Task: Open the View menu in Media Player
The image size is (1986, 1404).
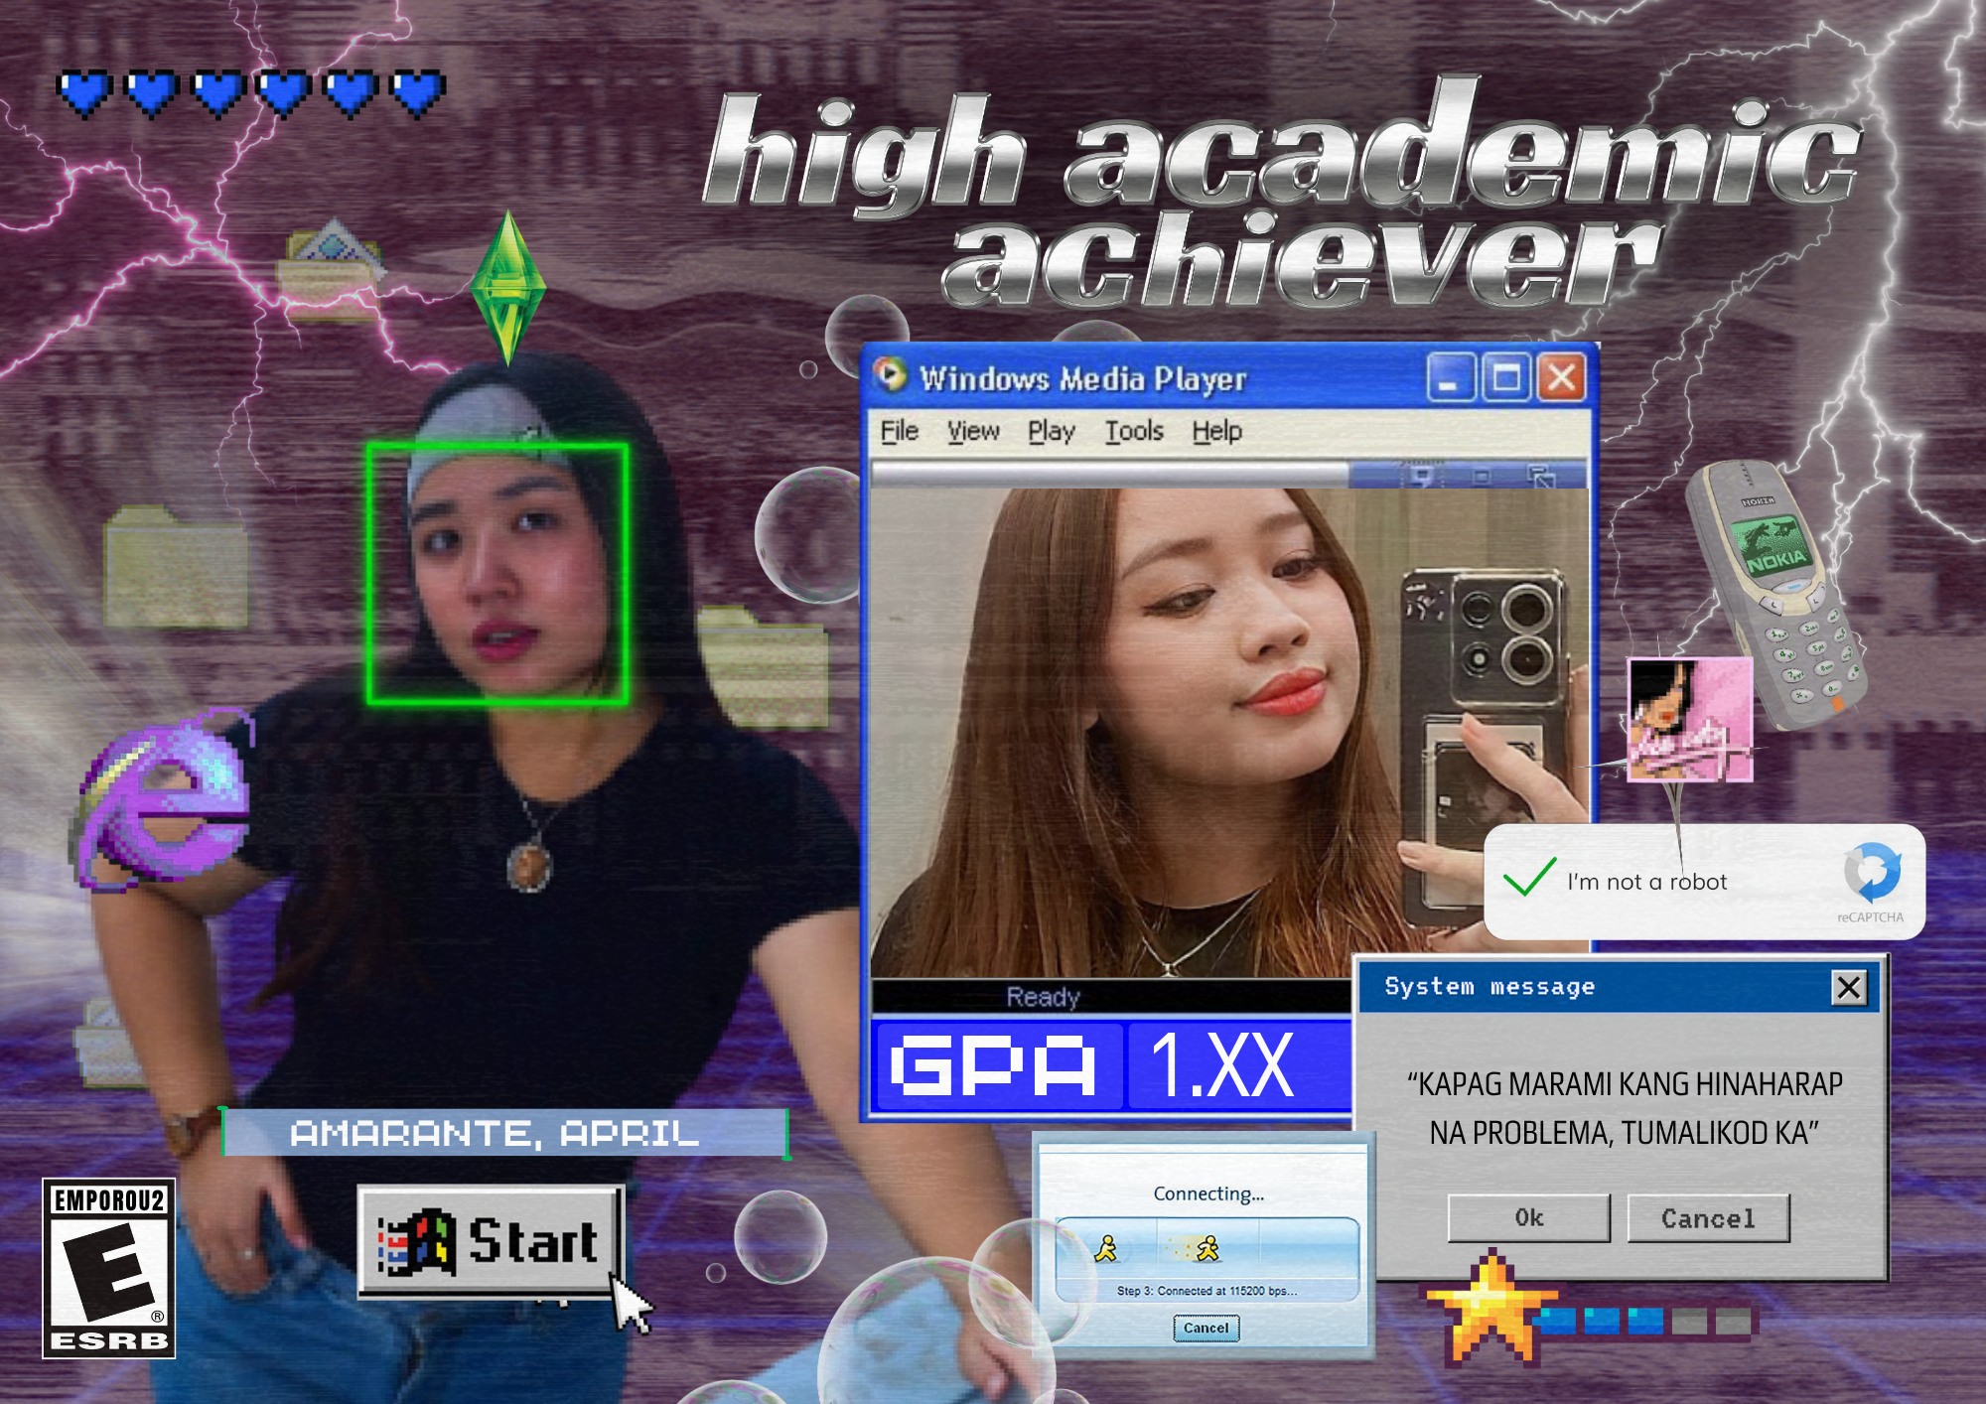Action: tap(973, 431)
